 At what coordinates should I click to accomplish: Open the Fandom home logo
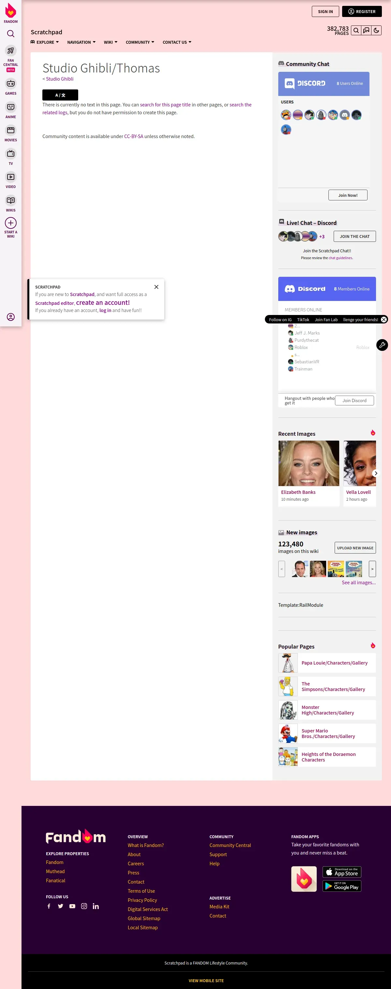11,13
